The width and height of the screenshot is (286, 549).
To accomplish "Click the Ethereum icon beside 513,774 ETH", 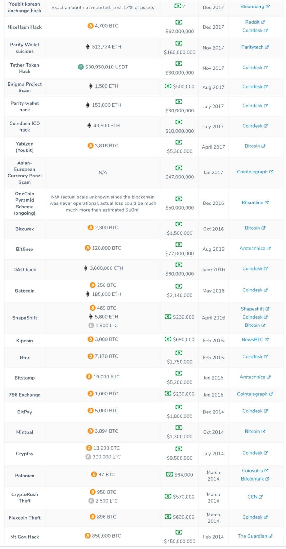I will point(88,47).
